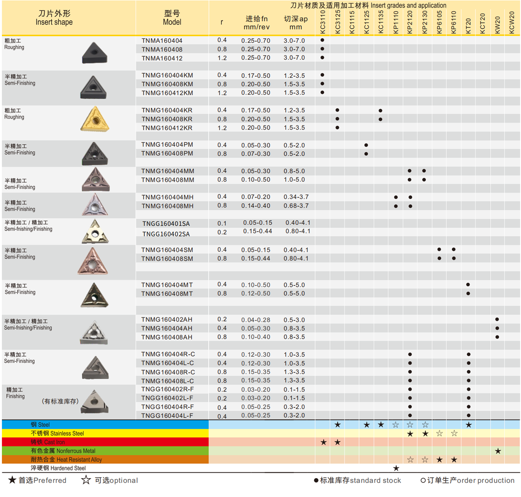Viewport: 521px width, 497px height.
Task: Click the KC3110 grade column header
Action: 322,22
